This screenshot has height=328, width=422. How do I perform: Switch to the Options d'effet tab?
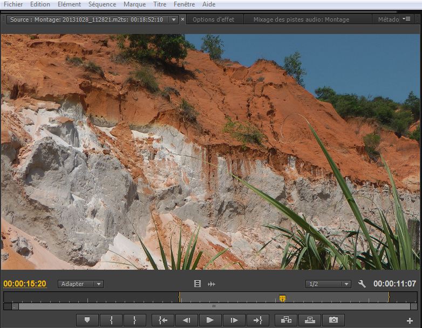pyautogui.click(x=213, y=19)
